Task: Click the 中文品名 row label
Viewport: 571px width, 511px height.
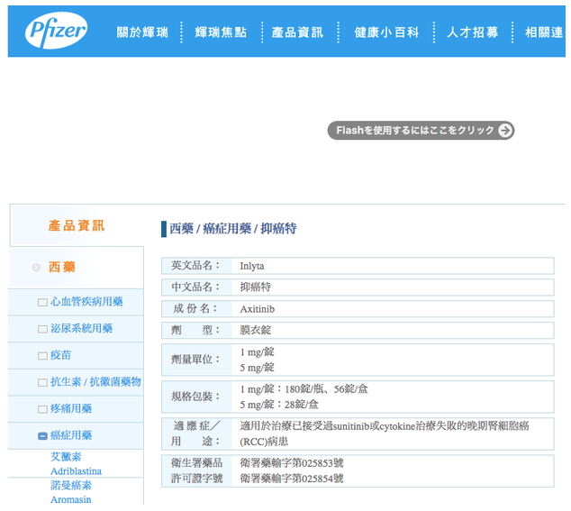Action: [196, 287]
